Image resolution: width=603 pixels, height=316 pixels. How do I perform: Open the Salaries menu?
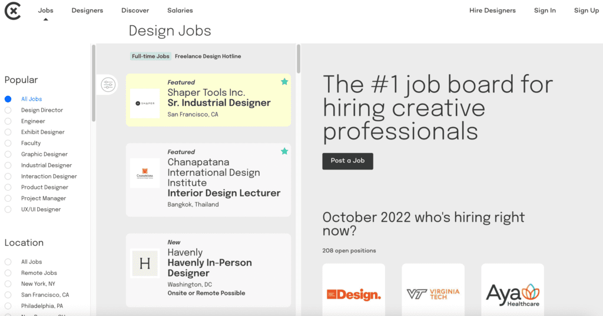(x=180, y=11)
